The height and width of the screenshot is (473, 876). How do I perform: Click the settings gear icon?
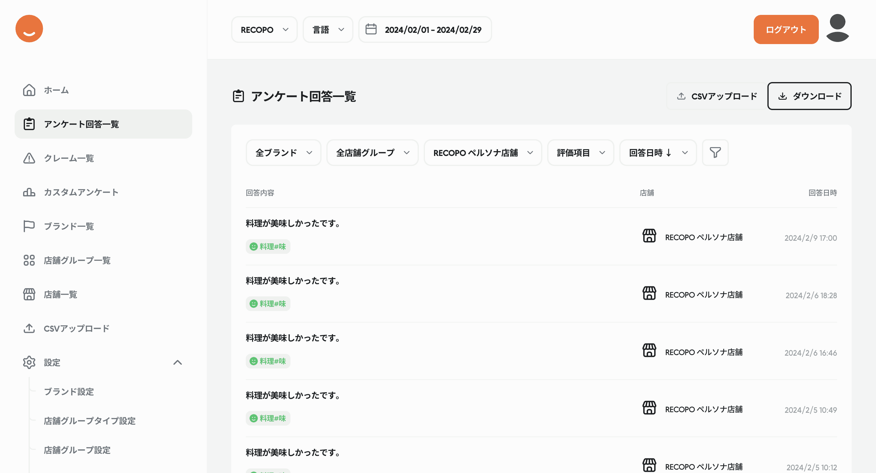coord(29,362)
